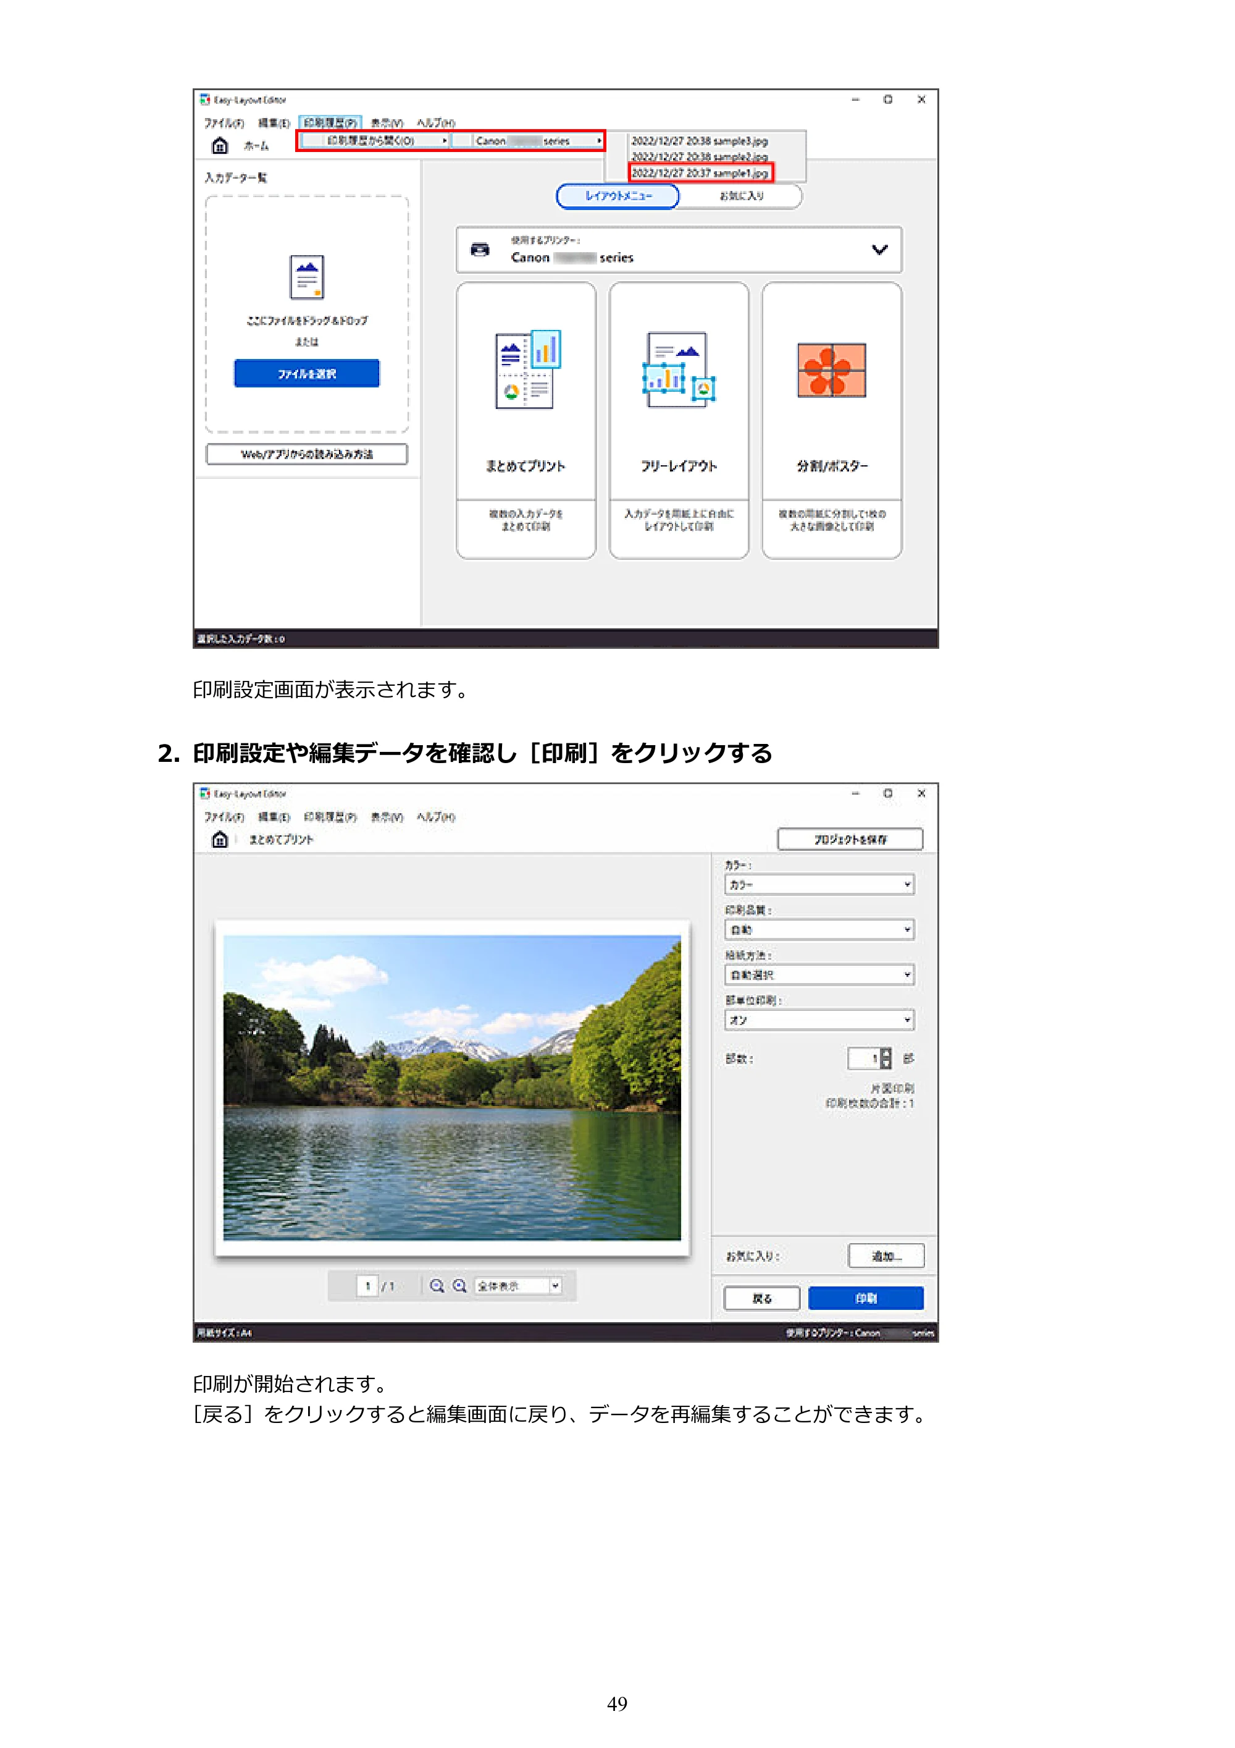Click the 追加... button beside お気に入り

[x=887, y=1256]
